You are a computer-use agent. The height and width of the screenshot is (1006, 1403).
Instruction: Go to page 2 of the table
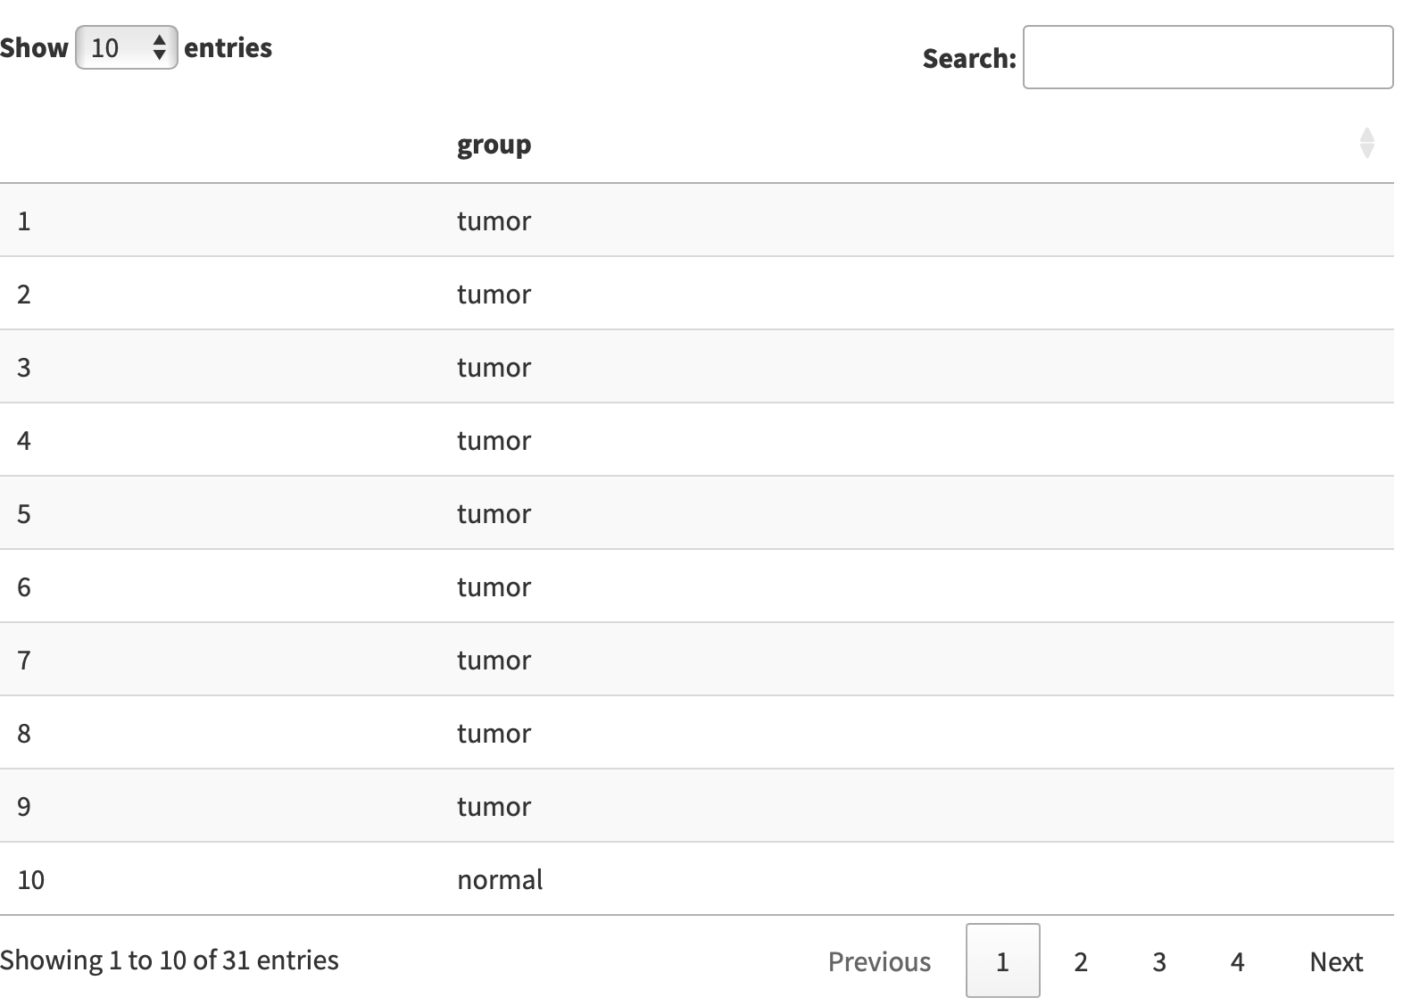tap(1080, 960)
